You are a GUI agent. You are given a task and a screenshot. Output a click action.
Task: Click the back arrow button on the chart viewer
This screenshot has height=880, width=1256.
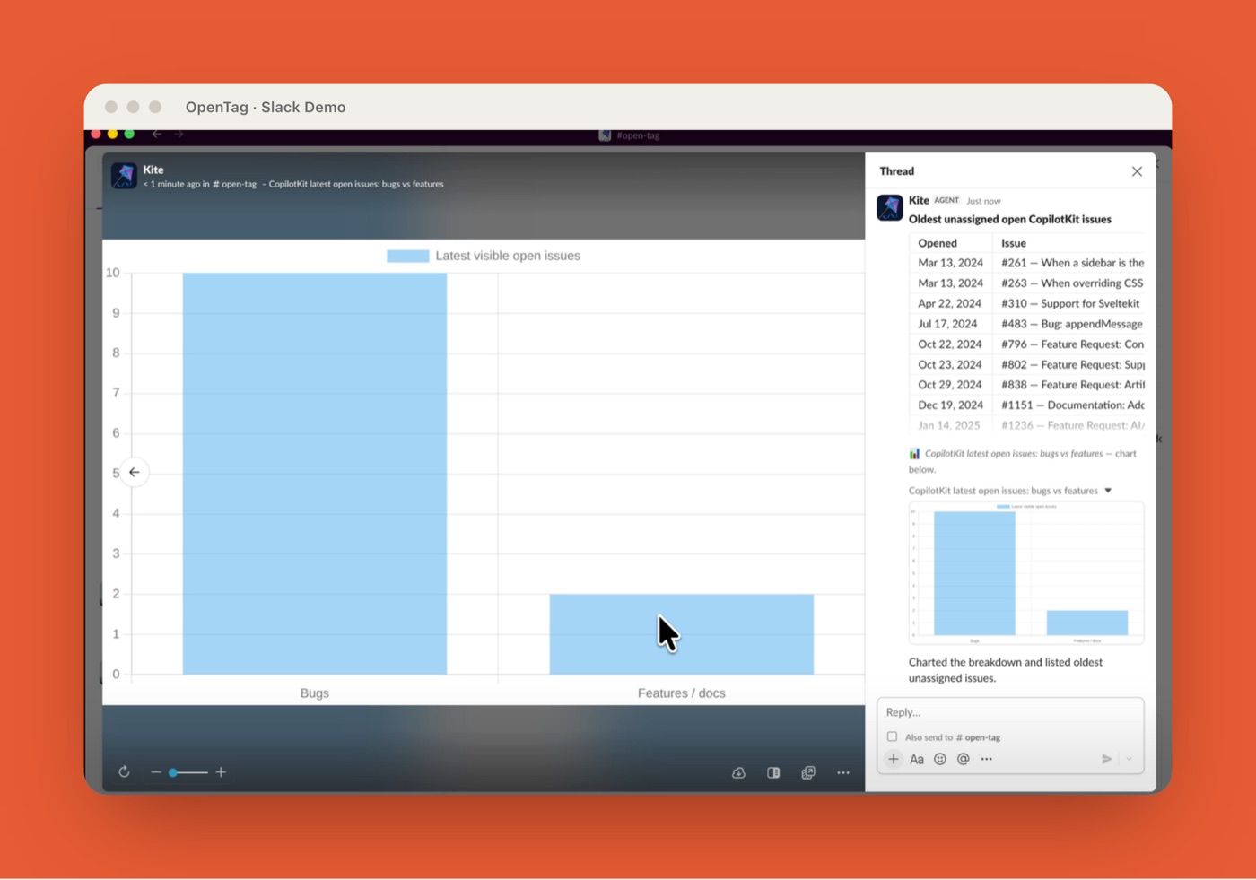coord(135,472)
